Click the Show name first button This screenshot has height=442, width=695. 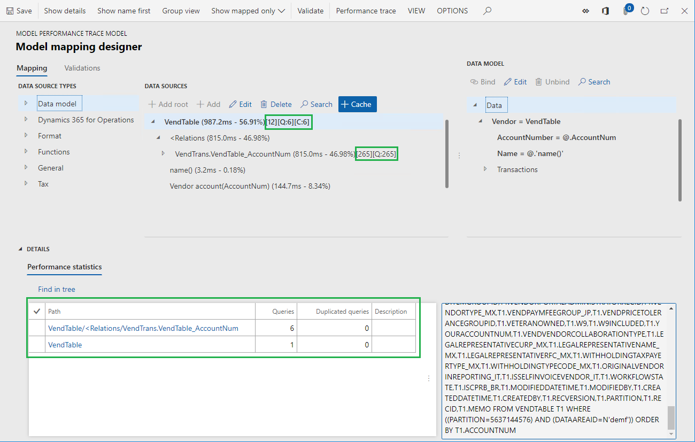pyautogui.click(x=124, y=11)
